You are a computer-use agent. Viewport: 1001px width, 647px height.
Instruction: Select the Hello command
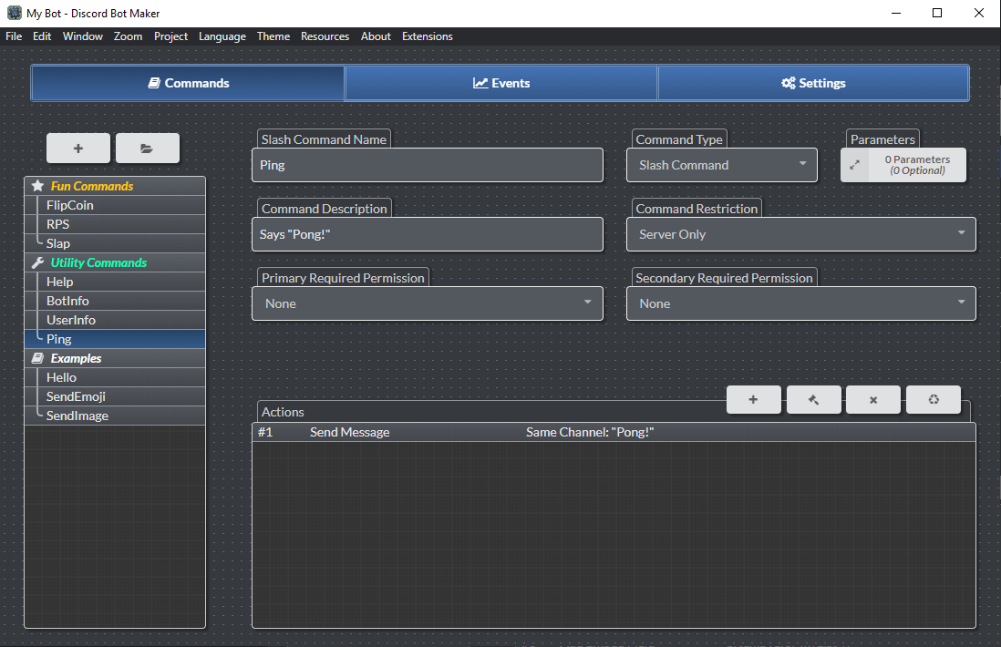pyautogui.click(x=115, y=377)
